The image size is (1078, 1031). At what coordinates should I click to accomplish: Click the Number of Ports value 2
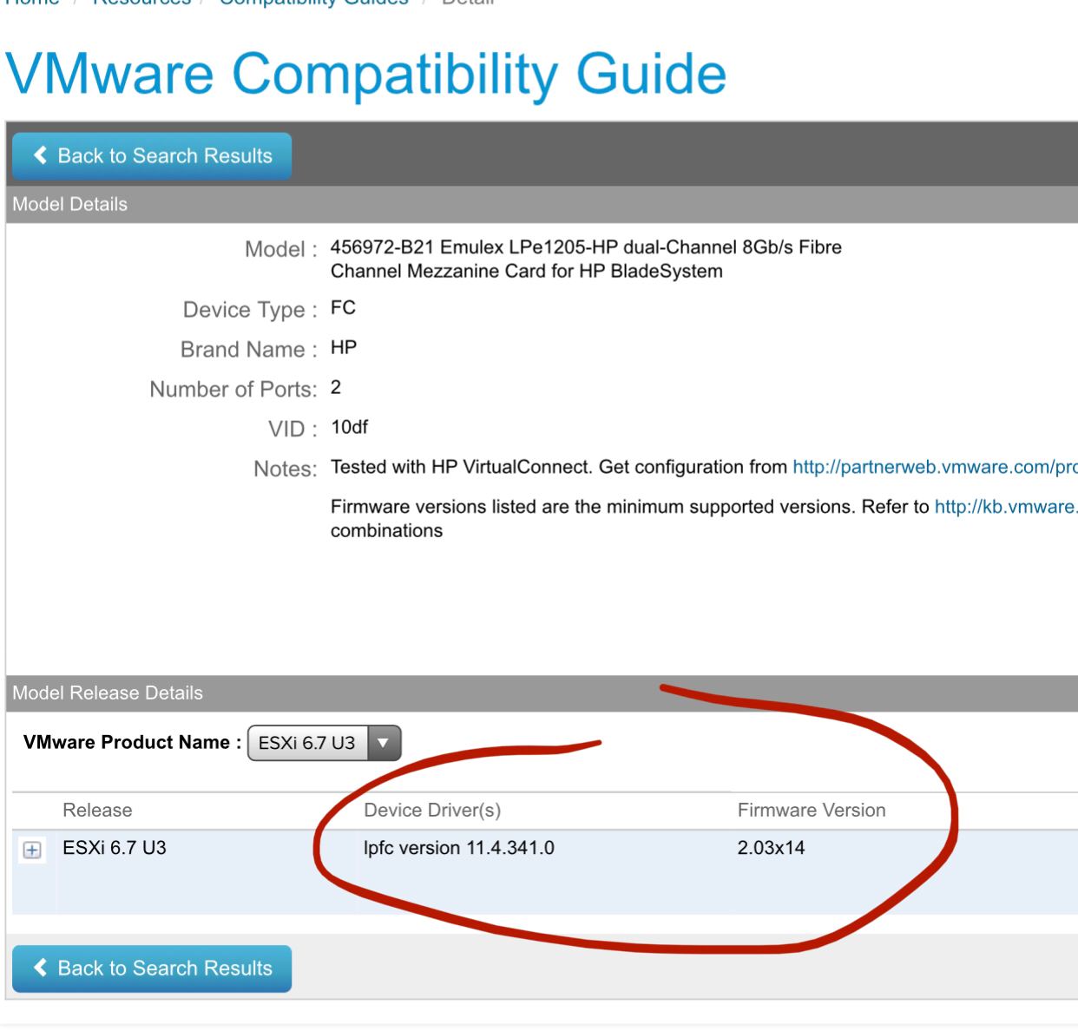click(336, 388)
